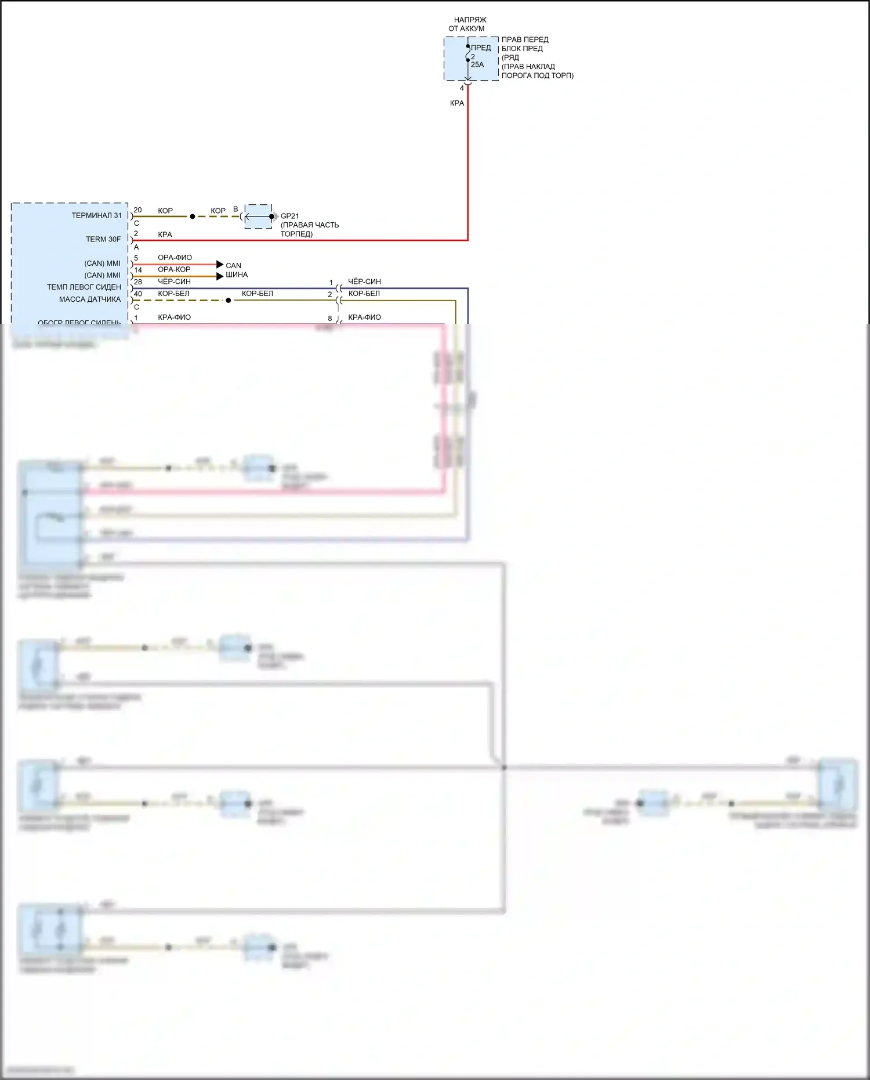Click the arrowhead on the ОРА-КОР wire
Screen dimensions: 870x1080
pyautogui.click(x=220, y=276)
